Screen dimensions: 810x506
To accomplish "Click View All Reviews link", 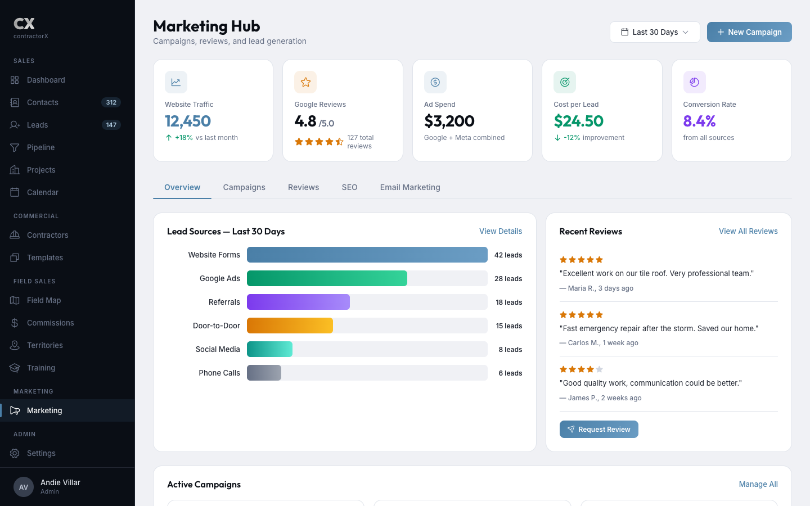I will [748, 231].
